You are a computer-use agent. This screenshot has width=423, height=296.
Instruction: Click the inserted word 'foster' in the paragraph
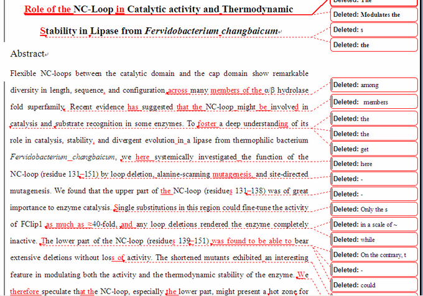(x=207, y=123)
